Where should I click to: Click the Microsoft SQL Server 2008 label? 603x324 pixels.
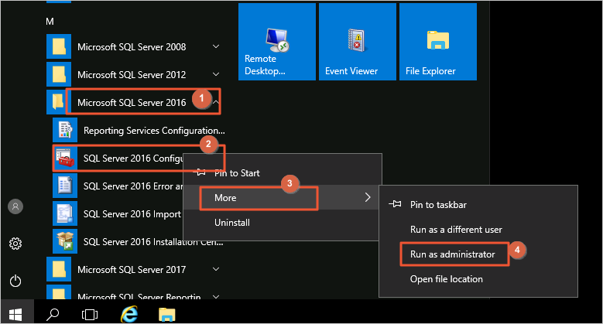click(132, 47)
